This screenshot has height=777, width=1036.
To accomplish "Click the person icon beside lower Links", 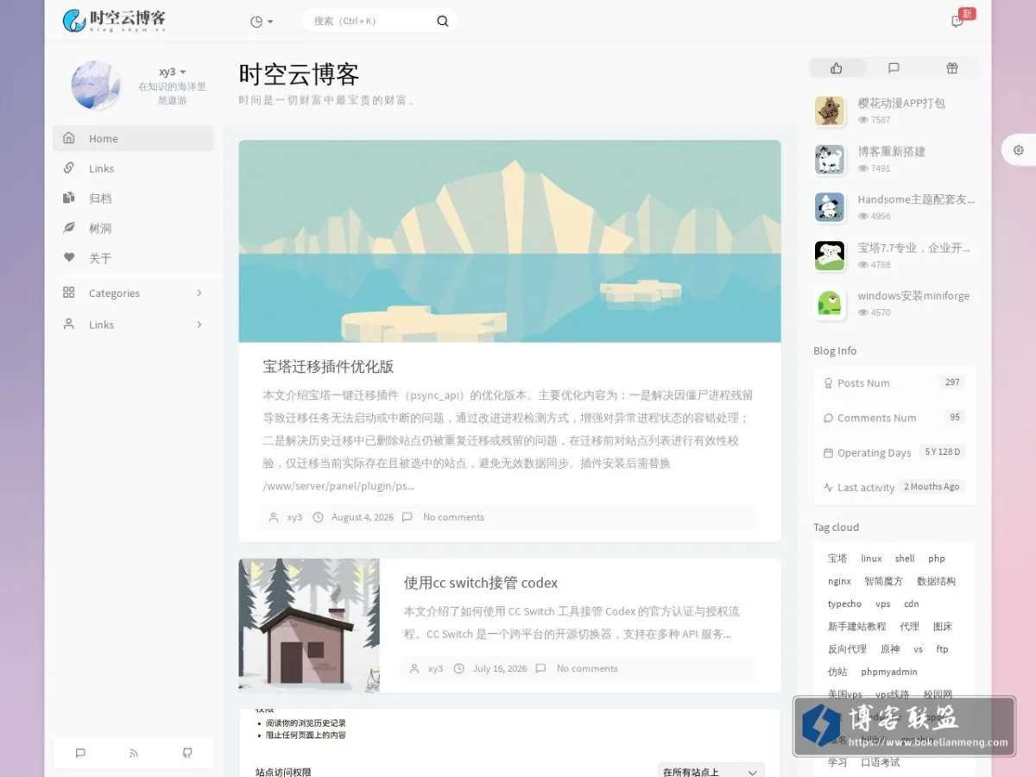I will (x=69, y=325).
